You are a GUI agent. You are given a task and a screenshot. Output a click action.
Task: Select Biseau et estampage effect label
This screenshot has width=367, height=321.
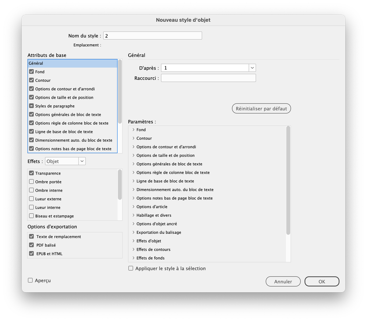coord(54,216)
